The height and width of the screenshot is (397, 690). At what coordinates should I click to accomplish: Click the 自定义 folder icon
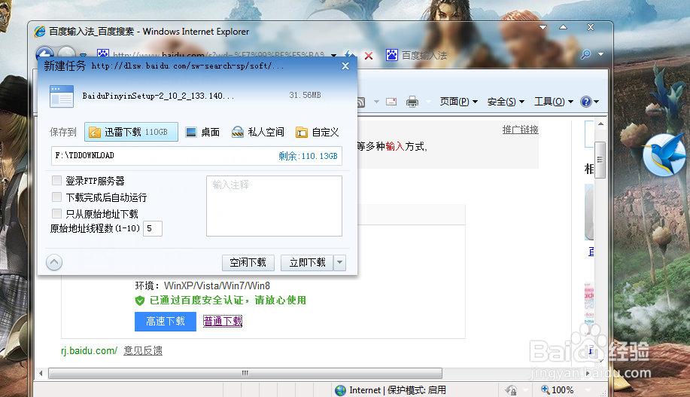coord(302,132)
